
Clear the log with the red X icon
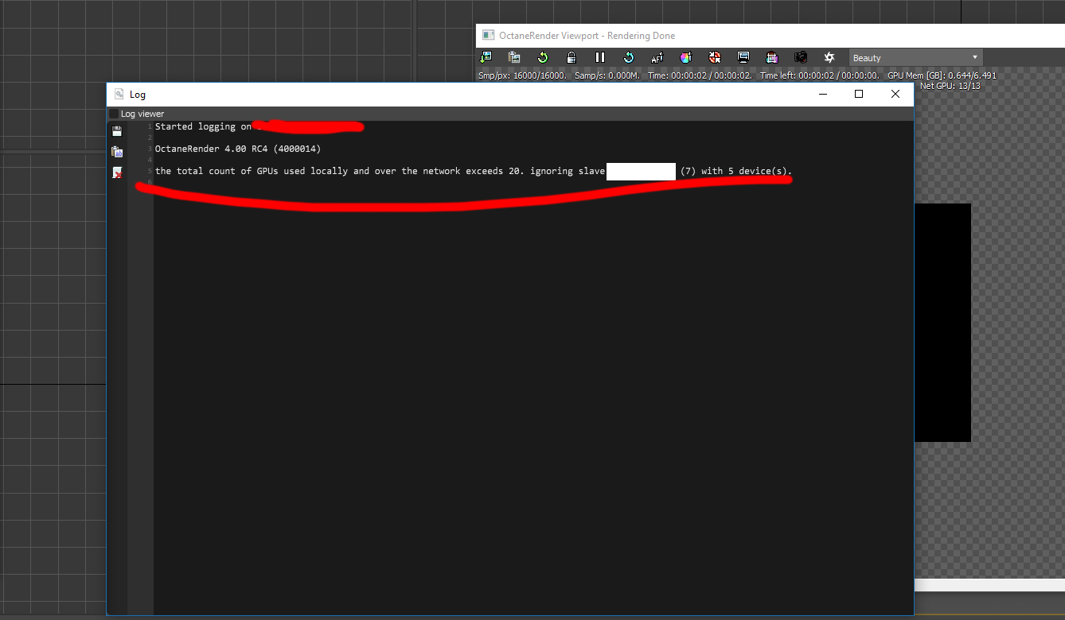click(x=117, y=172)
